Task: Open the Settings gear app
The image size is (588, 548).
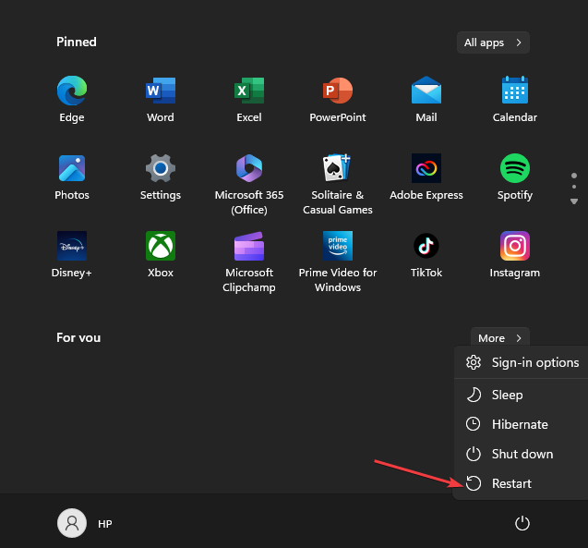Action: coord(161,177)
